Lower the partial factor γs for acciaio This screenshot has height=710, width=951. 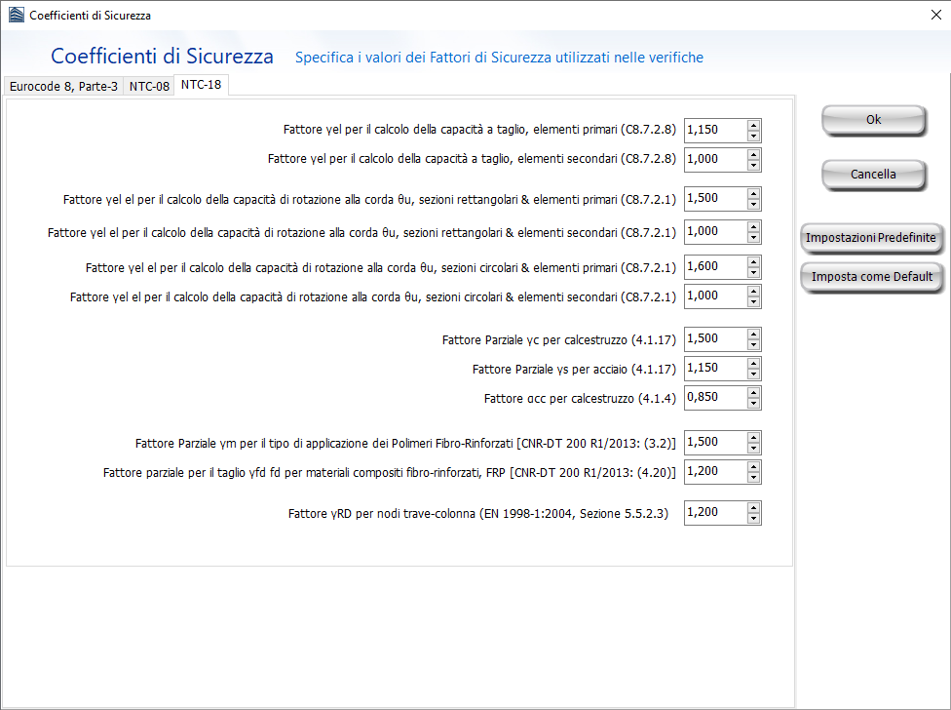point(753,374)
